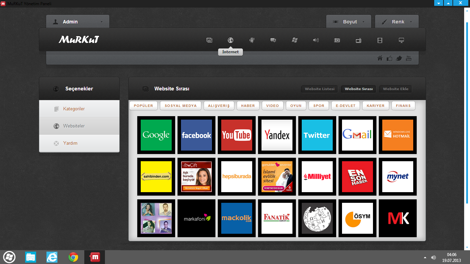This screenshot has width=470, height=264.
Task: Pick the blue Twitter website tile
Action: click(x=317, y=135)
